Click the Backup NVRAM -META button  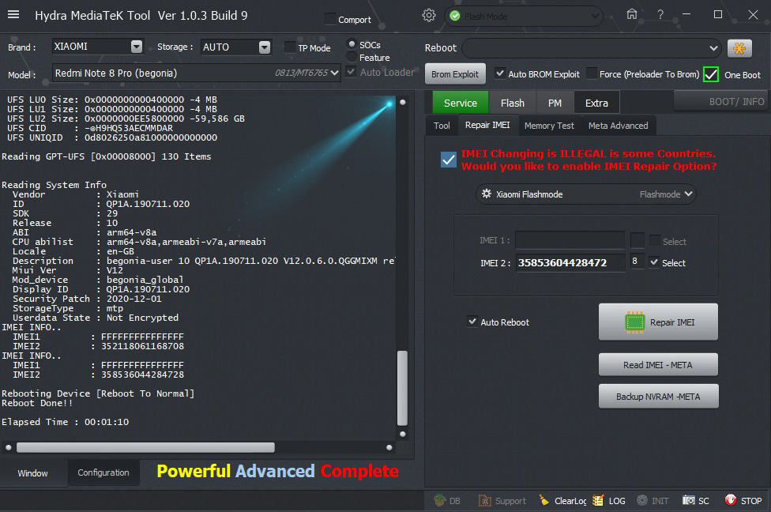pos(658,397)
